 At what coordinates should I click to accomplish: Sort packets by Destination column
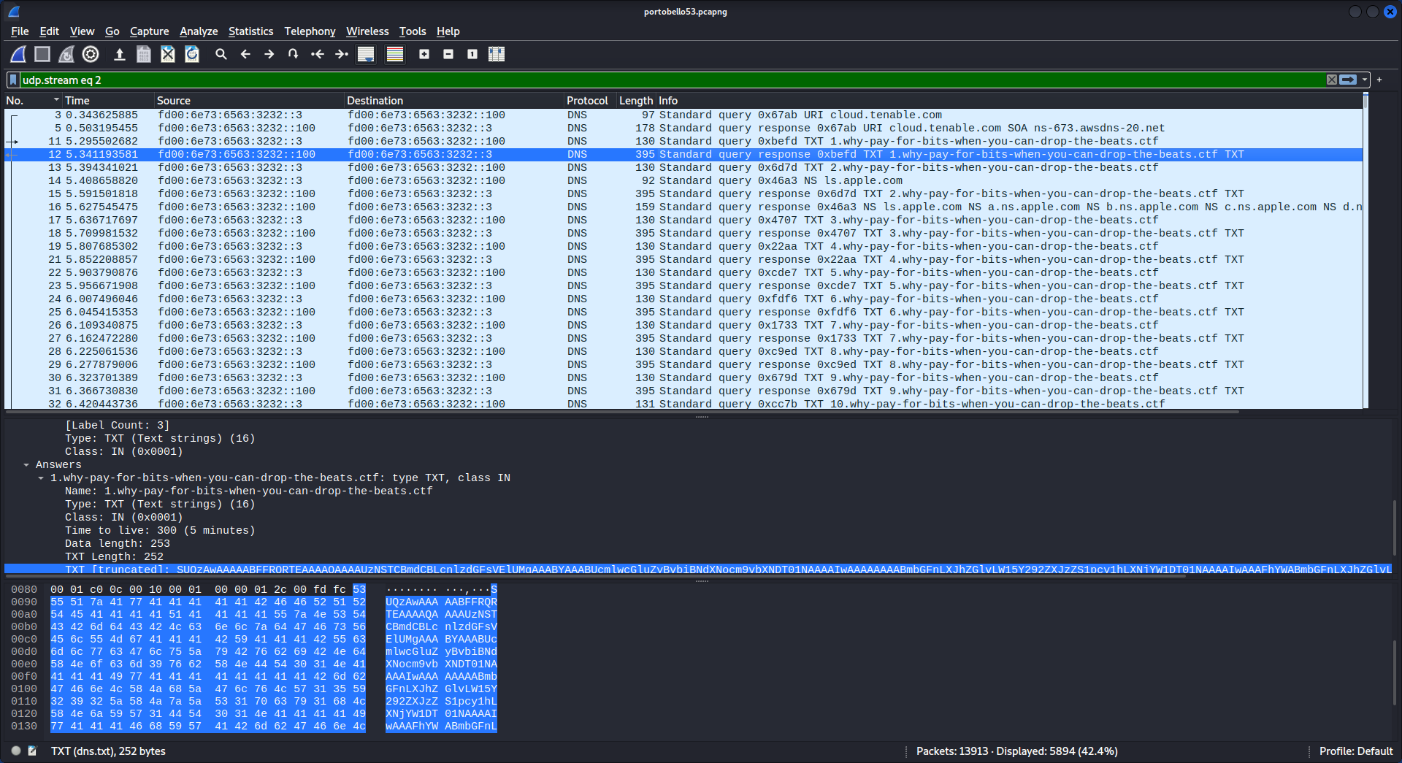(x=454, y=101)
